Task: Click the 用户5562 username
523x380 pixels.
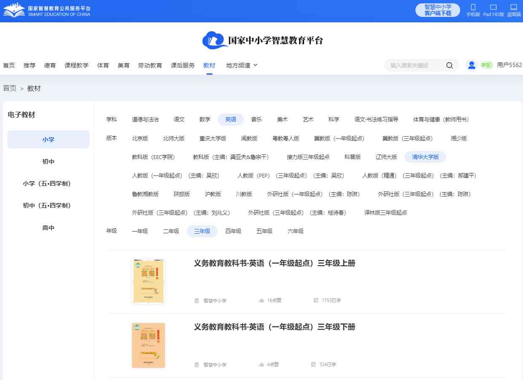Action: [510, 65]
